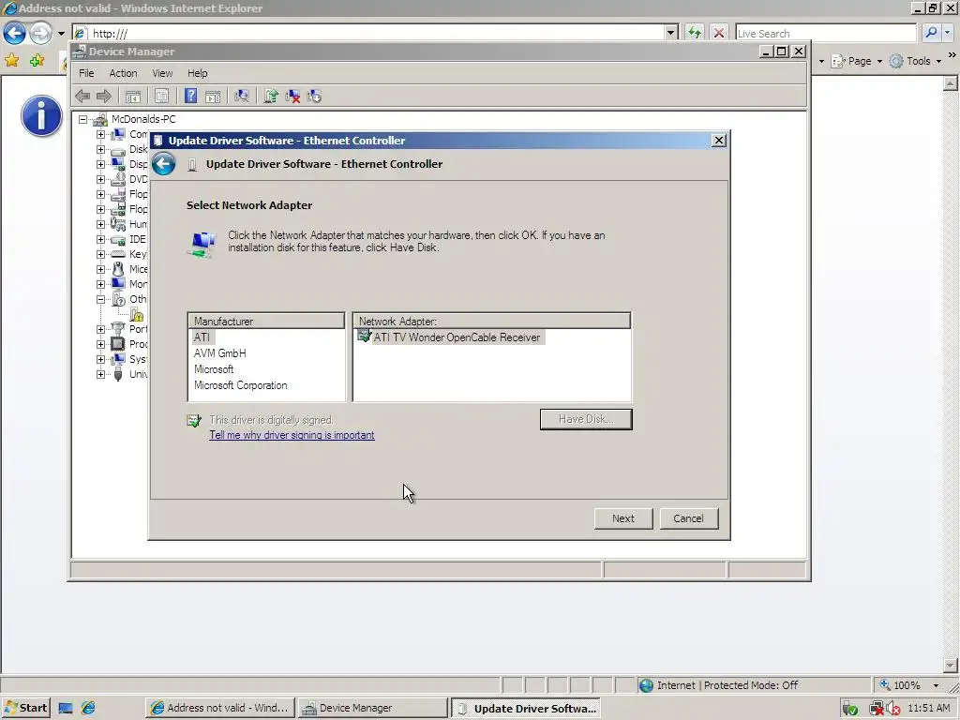Image resolution: width=960 pixels, height=720 pixels.
Task: Collapse the Oth(er devices) tree node
Action: tap(100, 299)
